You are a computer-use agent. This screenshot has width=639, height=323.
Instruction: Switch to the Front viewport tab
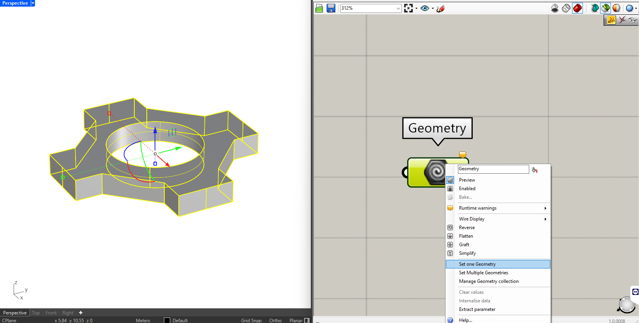pos(51,313)
